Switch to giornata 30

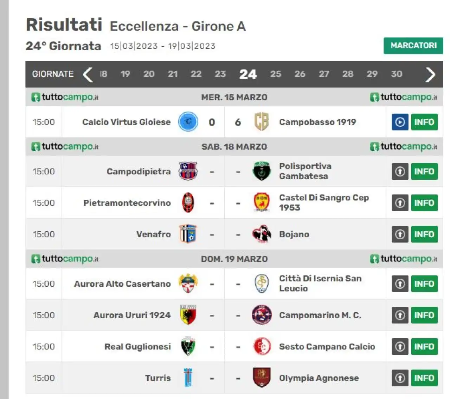[x=397, y=74]
